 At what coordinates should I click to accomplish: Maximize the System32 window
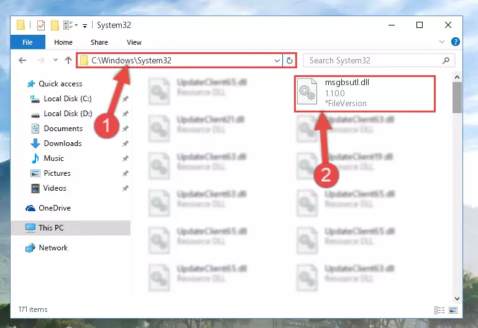420,25
